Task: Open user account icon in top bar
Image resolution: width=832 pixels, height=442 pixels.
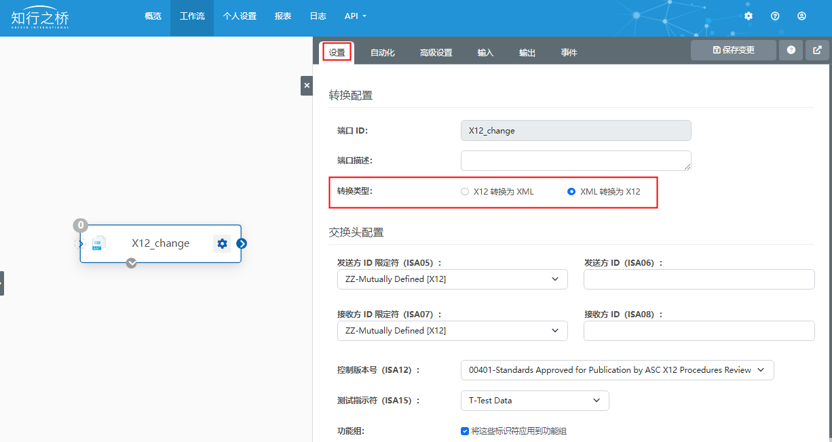Action: 801,16
